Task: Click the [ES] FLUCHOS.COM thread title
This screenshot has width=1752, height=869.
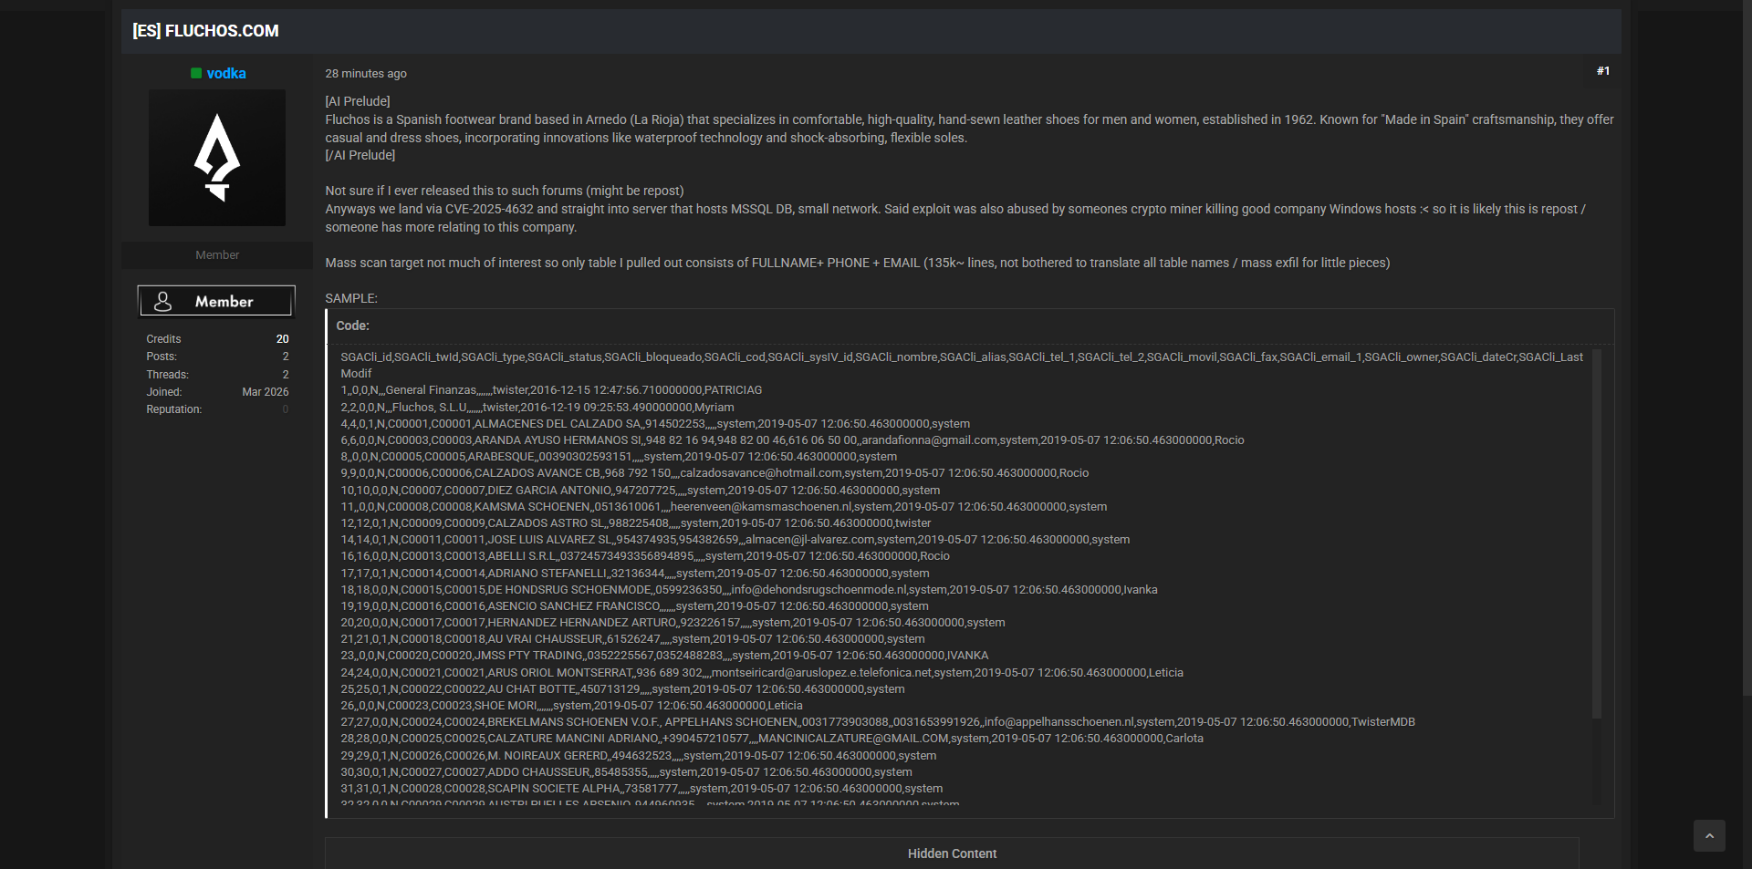Action: point(205,31)
